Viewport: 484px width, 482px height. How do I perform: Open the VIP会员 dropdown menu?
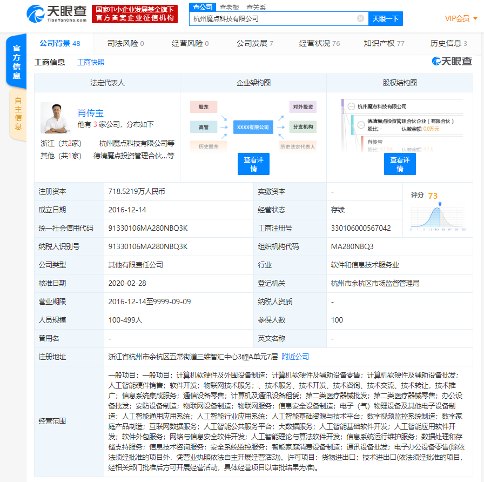pos(461,18)
